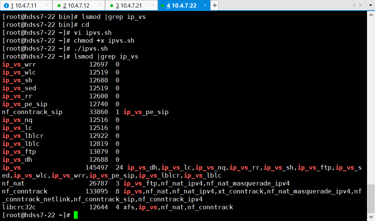Click the scrollbar track above the thumb
Screen dimensions: 375x221
click(371, 94)
